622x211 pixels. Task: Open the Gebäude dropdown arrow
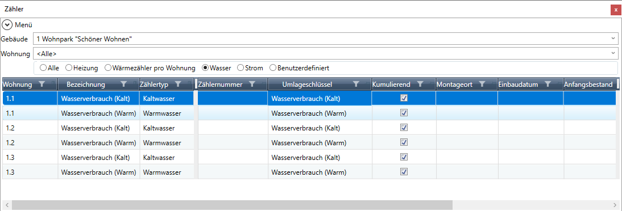click(613, 39)
